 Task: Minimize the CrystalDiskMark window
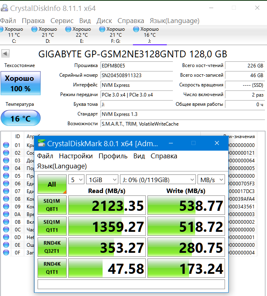pyautogui.click(x=171, y=143)
